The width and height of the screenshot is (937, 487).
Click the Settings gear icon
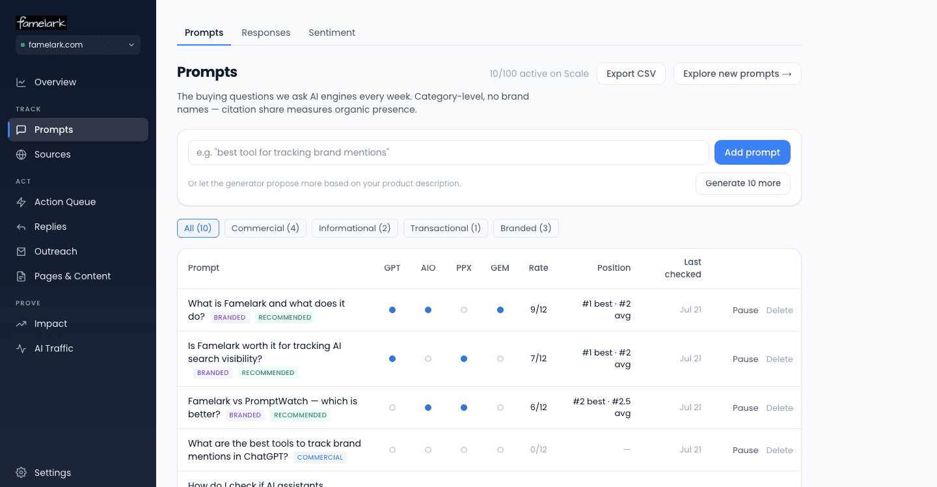[x=21, y=473]
